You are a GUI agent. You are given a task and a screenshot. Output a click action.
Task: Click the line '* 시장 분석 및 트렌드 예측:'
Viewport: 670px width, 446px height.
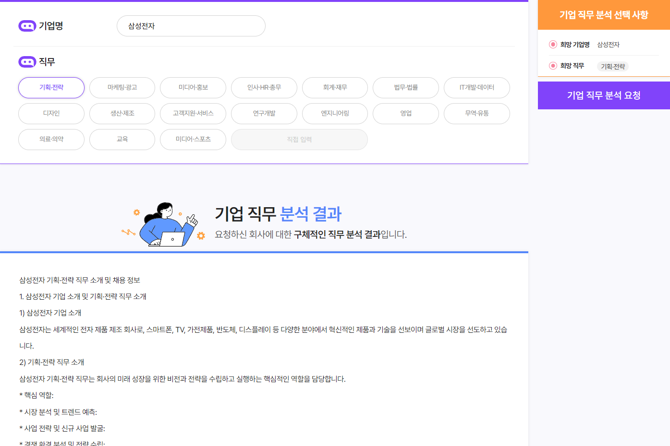coord(58,412)
